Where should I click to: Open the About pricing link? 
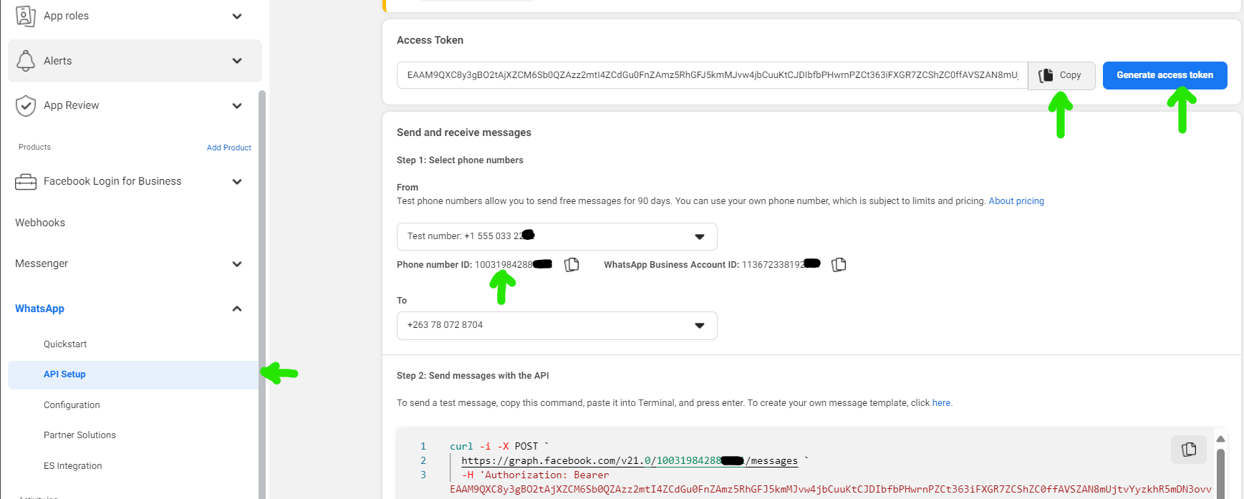tap(1016, 201)
